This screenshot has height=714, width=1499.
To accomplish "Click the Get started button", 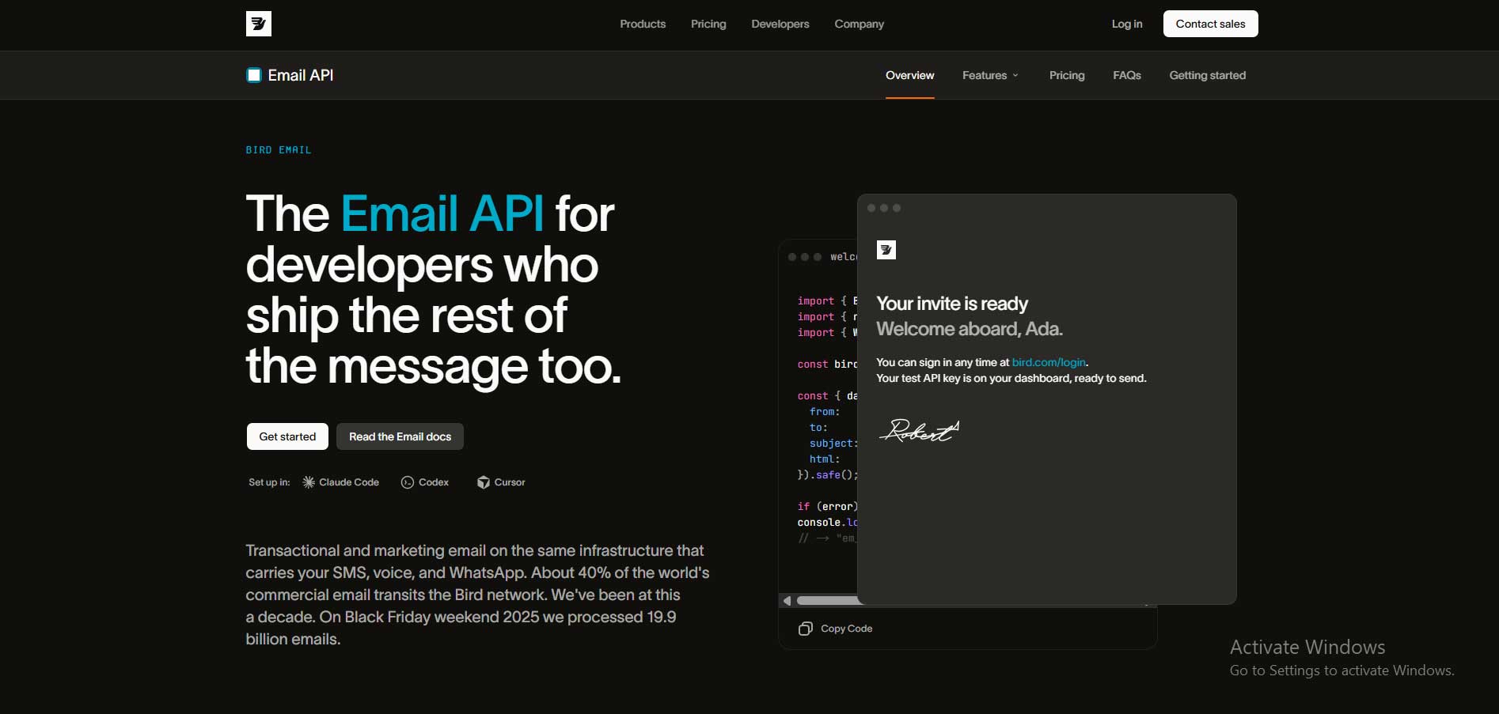I will point(287,436).
